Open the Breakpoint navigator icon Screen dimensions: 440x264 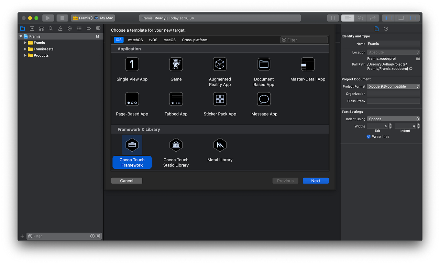pyautogui.click(x=89, y=29)
